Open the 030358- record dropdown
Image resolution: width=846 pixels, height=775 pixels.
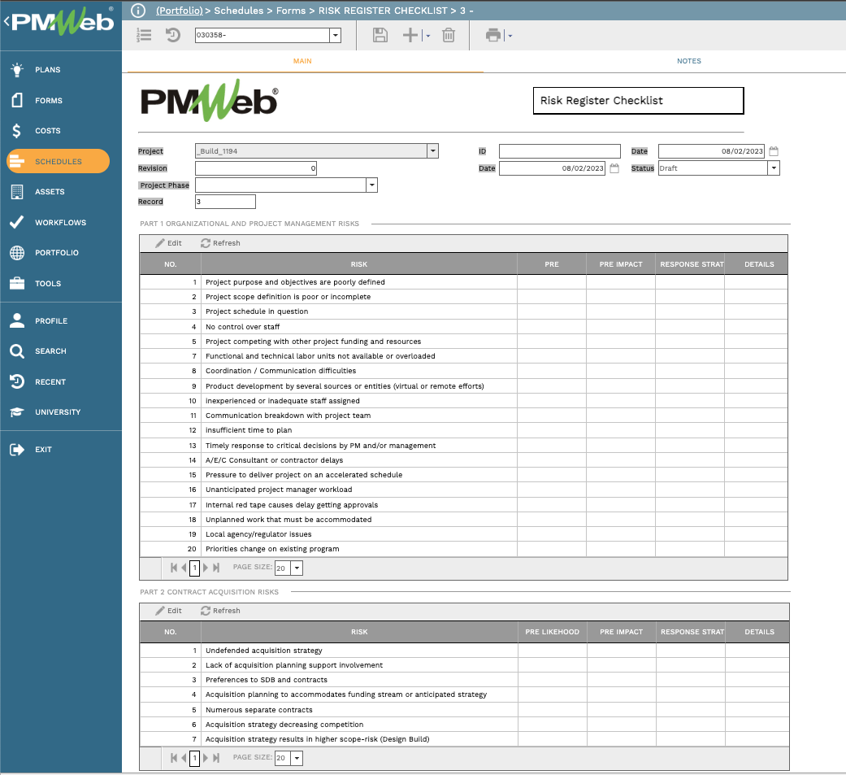click(x=335, y=35)
